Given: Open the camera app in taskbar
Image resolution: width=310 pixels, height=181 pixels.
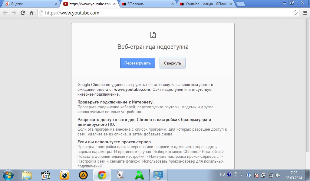Looking at the screenshot, I should coord(64,175).
